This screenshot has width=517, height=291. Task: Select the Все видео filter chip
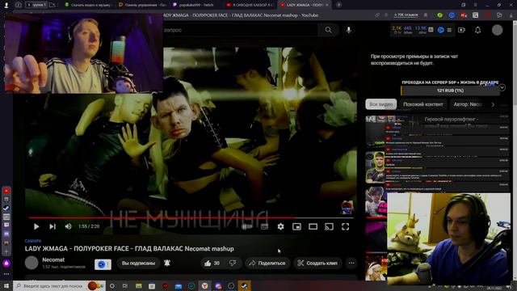click(x=380, y=104)
